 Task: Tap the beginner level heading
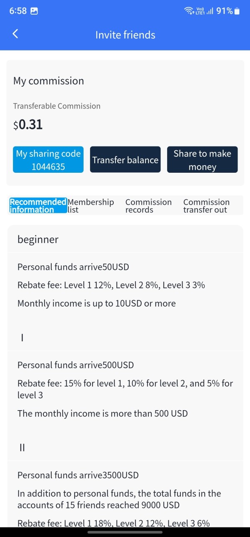(38, 240)
